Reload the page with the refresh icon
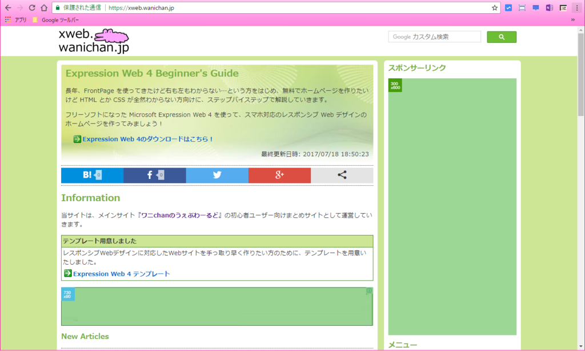The image size is (585, 351). coord(32,7)
